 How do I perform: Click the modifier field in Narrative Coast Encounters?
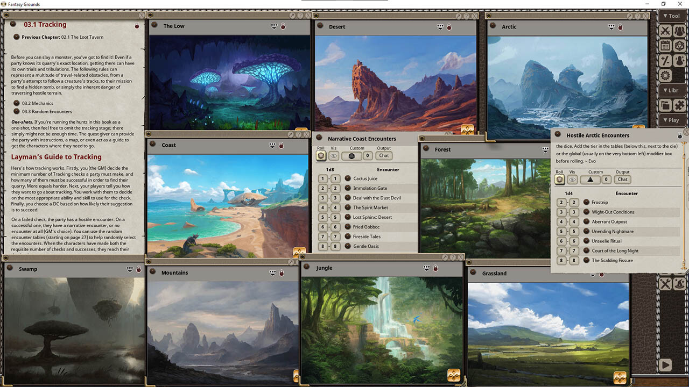point(368,156)
